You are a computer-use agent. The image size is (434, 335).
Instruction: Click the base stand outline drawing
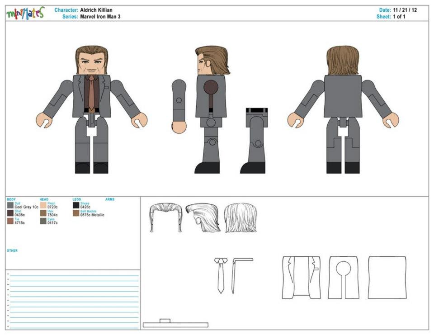pos(175,323)
